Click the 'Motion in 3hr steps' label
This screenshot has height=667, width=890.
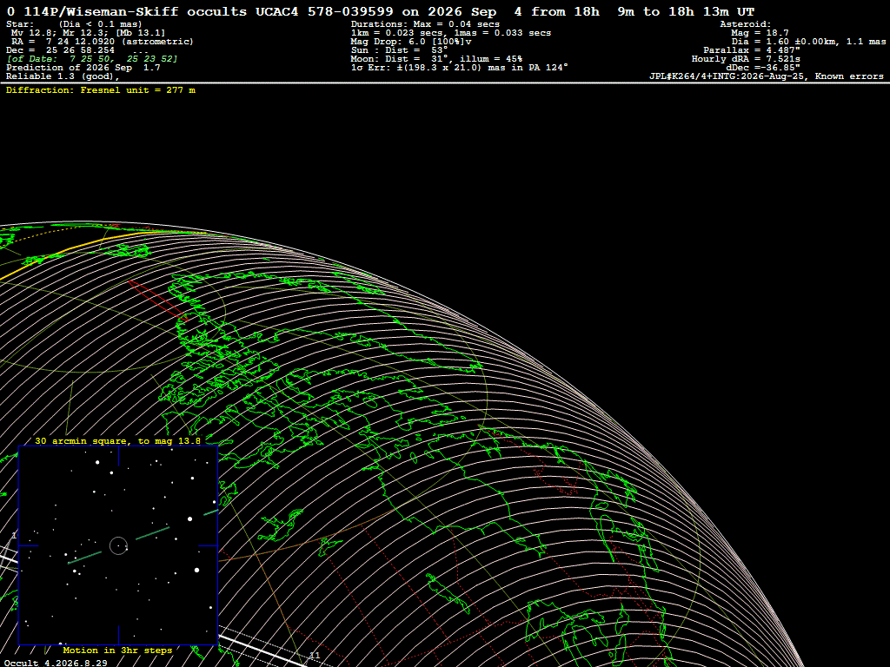click(117, 650)
